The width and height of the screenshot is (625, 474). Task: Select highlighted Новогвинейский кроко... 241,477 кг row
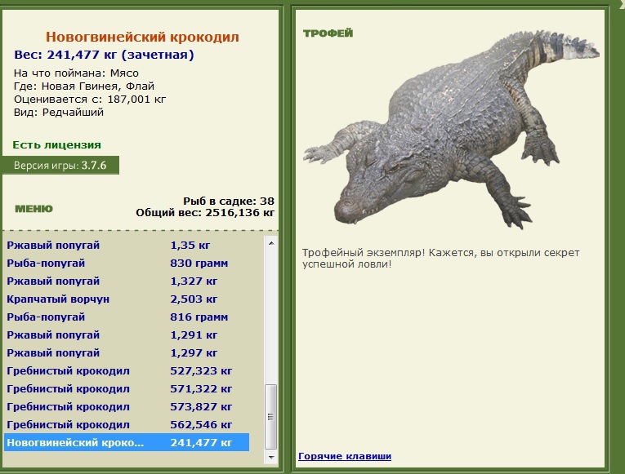(x=127, y=442)
